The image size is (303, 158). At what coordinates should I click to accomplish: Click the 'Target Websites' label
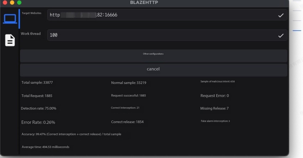coord(31,13)
